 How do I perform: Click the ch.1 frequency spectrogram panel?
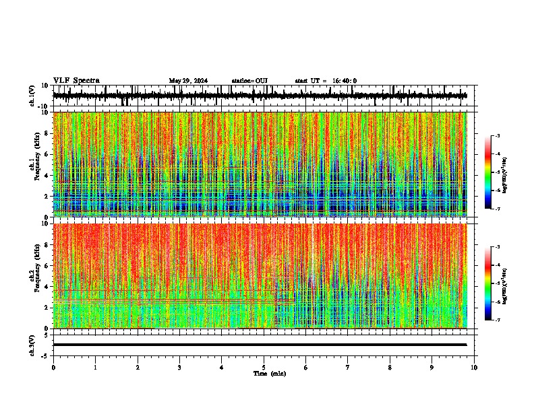[x=260, y=164]
